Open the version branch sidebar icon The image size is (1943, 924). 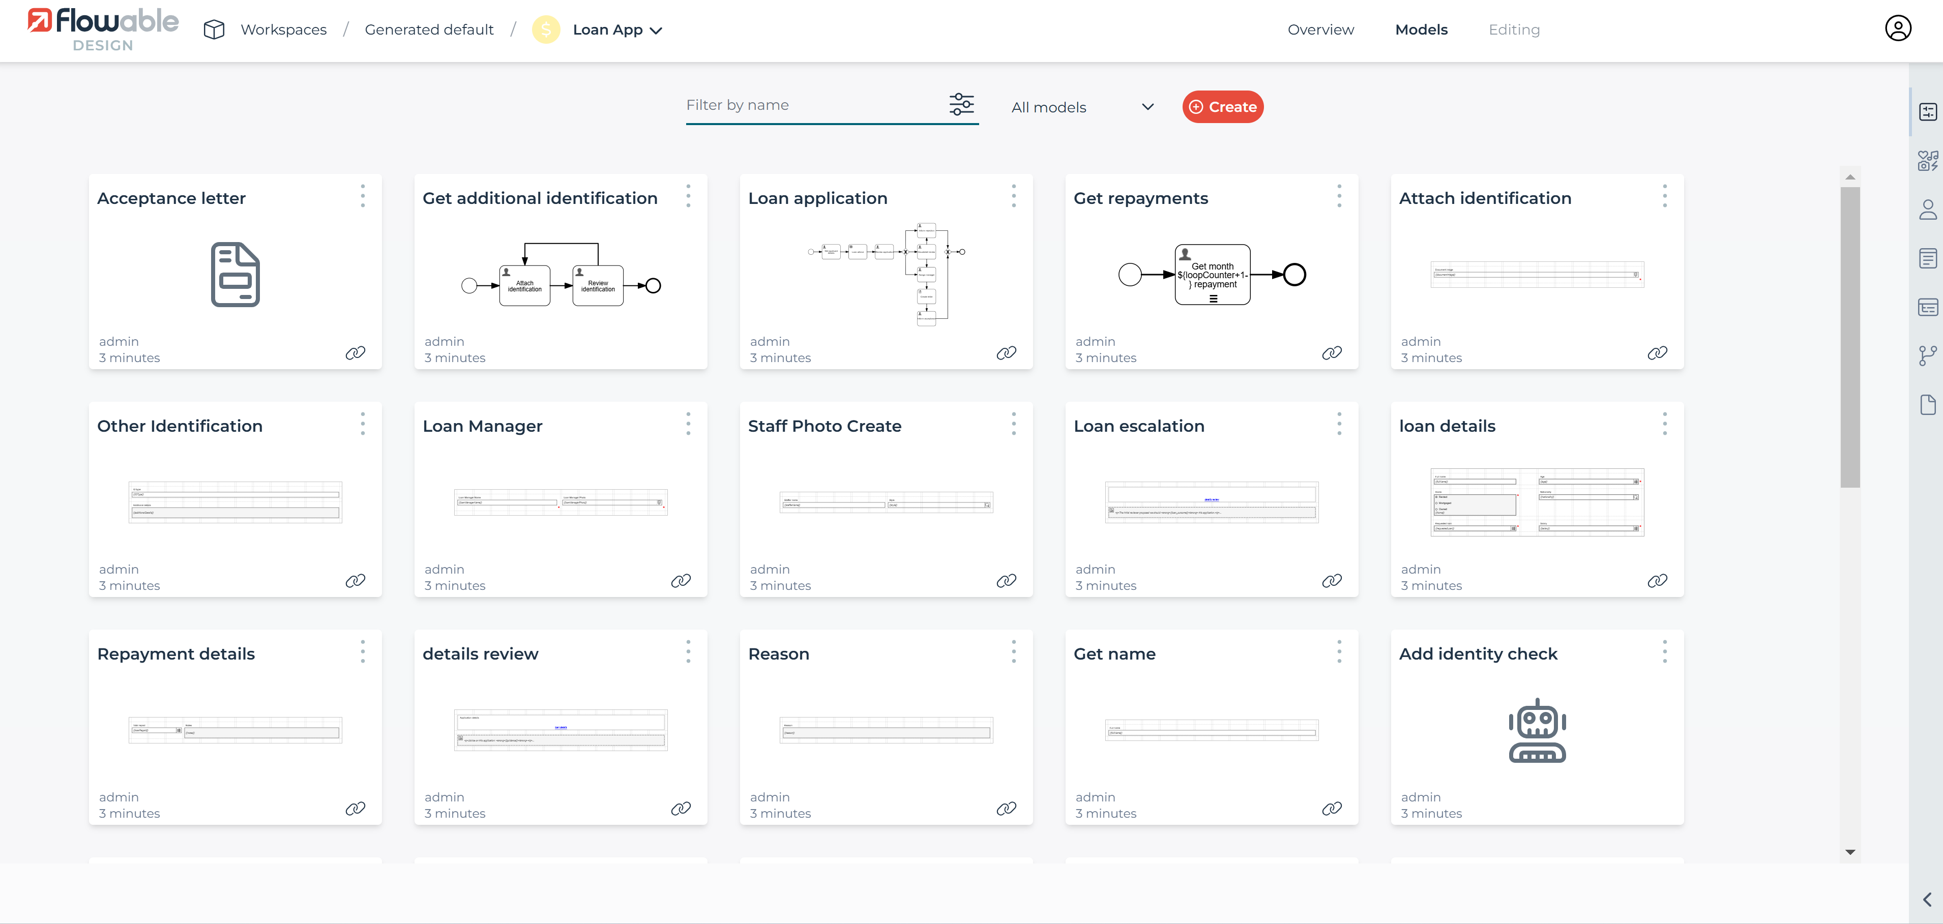pyautogui.click(x=1927, y=355)
